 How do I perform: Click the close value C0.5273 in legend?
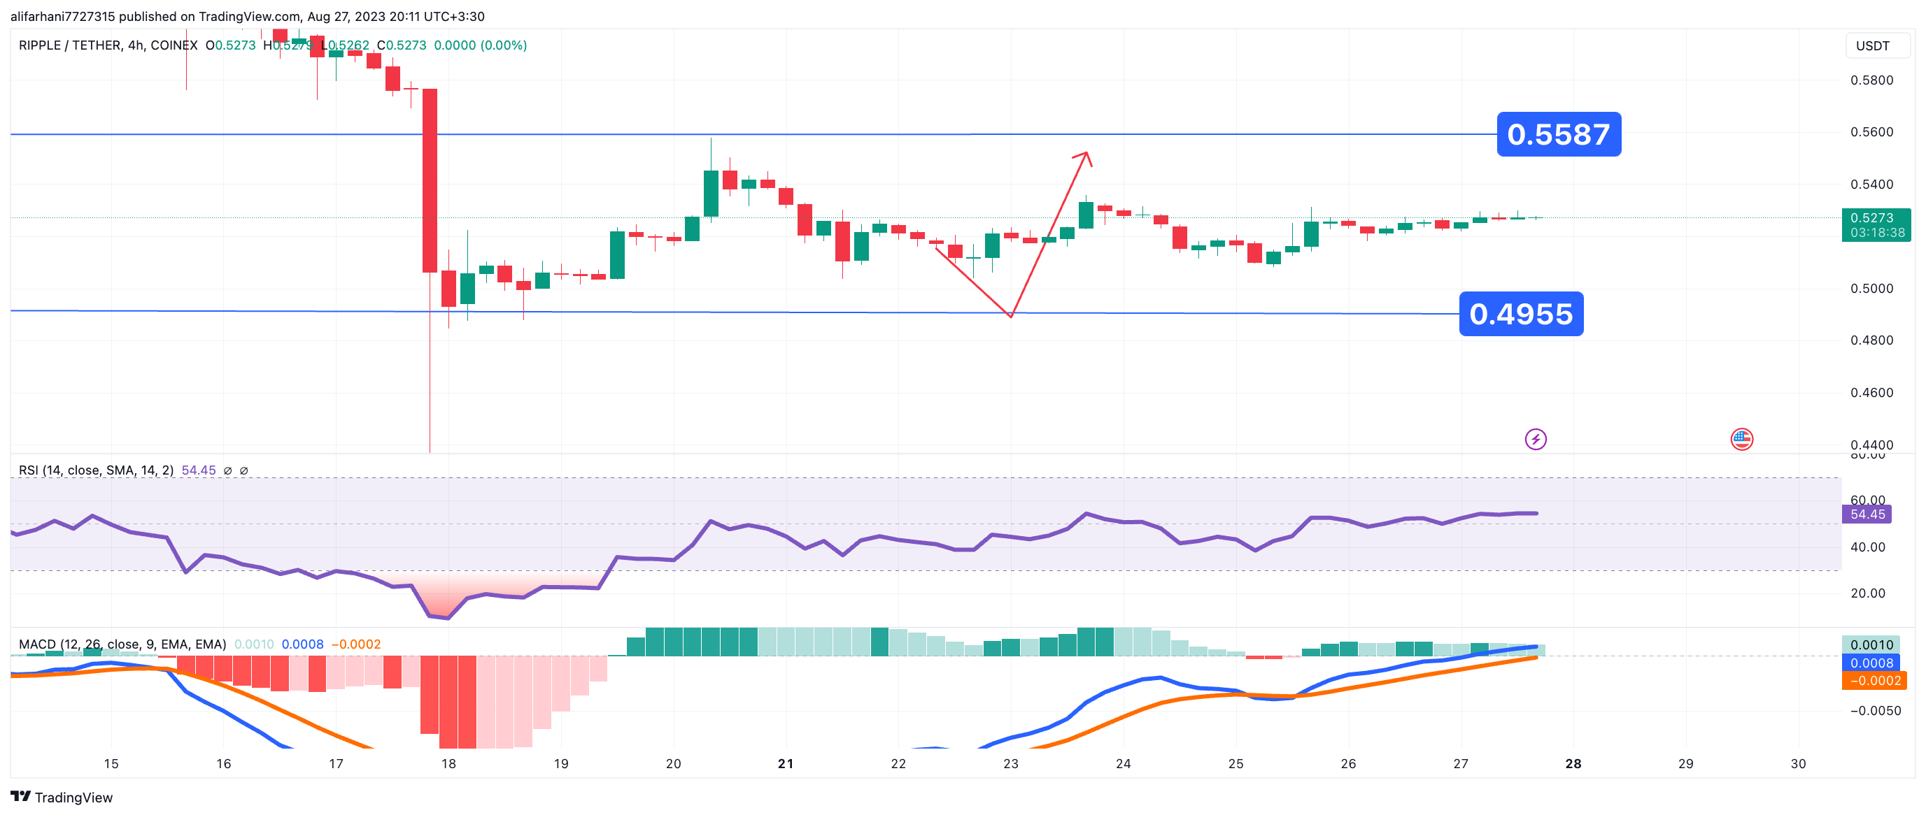(402, 45)
